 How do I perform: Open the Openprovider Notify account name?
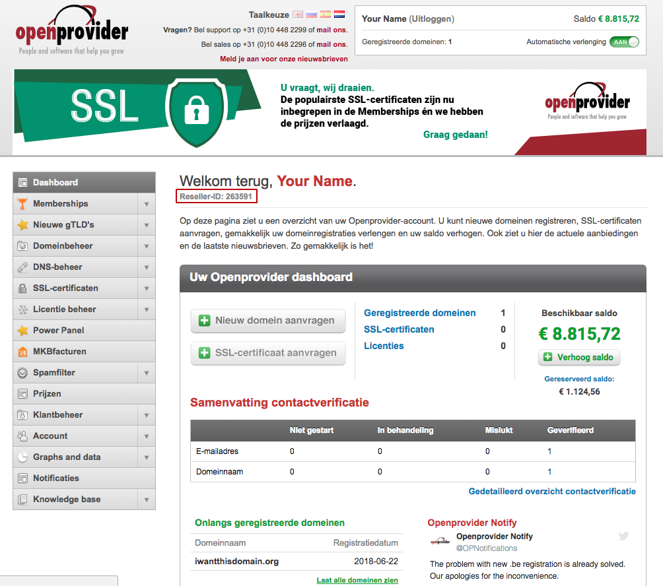[495, 536]
